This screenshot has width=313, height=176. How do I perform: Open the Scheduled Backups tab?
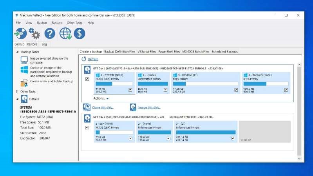click(225, 51)
